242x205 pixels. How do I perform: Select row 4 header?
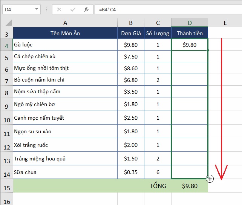(7, 45)
